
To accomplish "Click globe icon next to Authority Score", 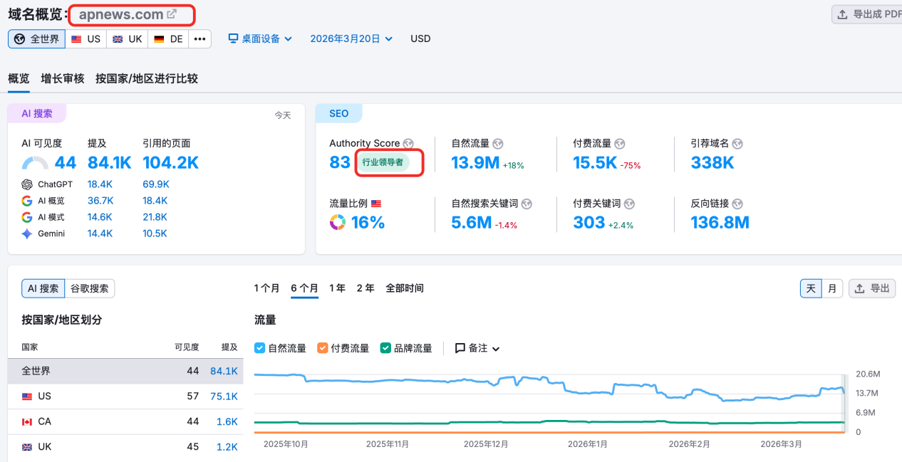I will (408, 144).
